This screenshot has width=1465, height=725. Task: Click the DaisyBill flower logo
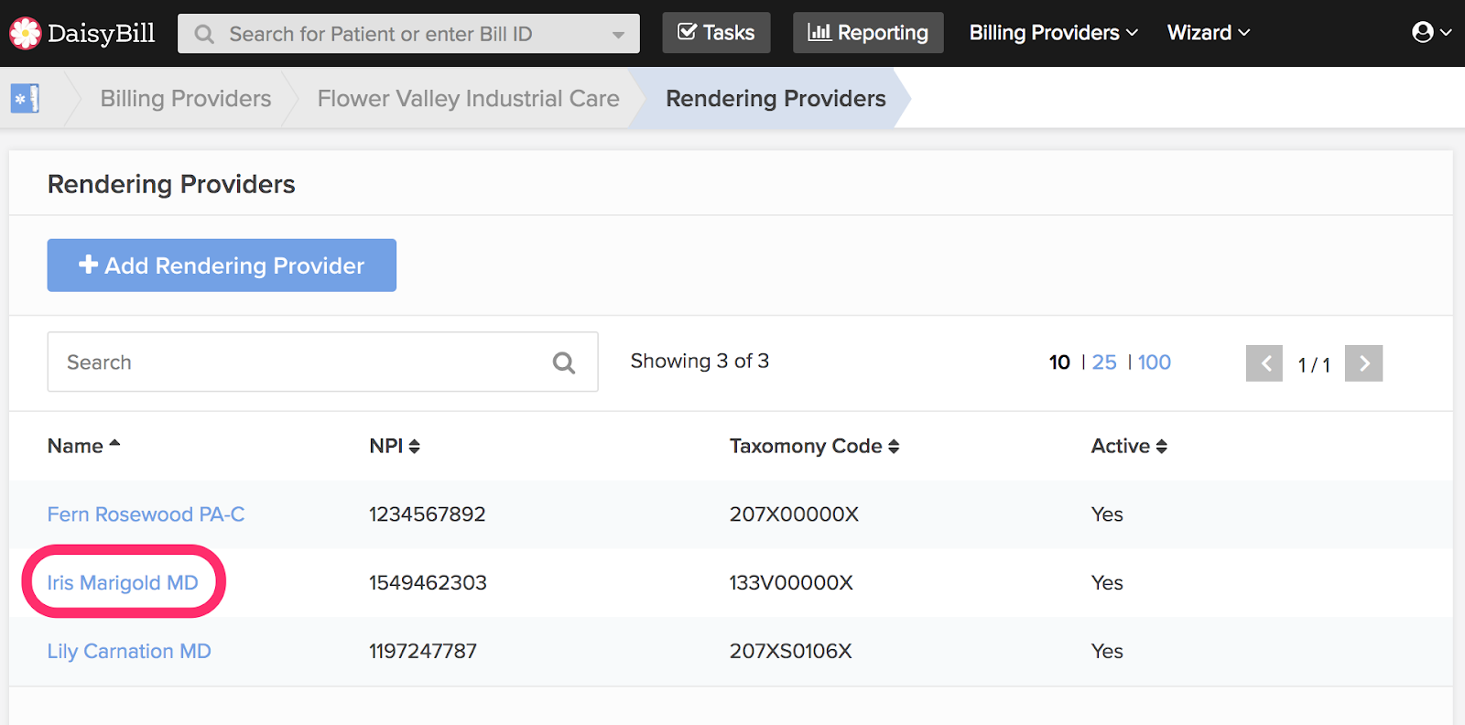click(26, 33)
